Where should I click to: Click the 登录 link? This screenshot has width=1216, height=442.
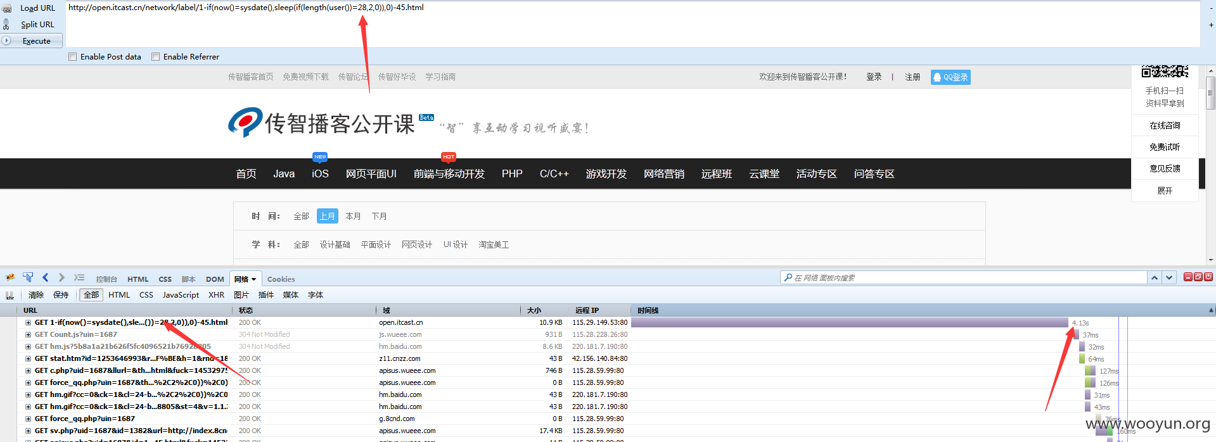click(x=874, y=77)
